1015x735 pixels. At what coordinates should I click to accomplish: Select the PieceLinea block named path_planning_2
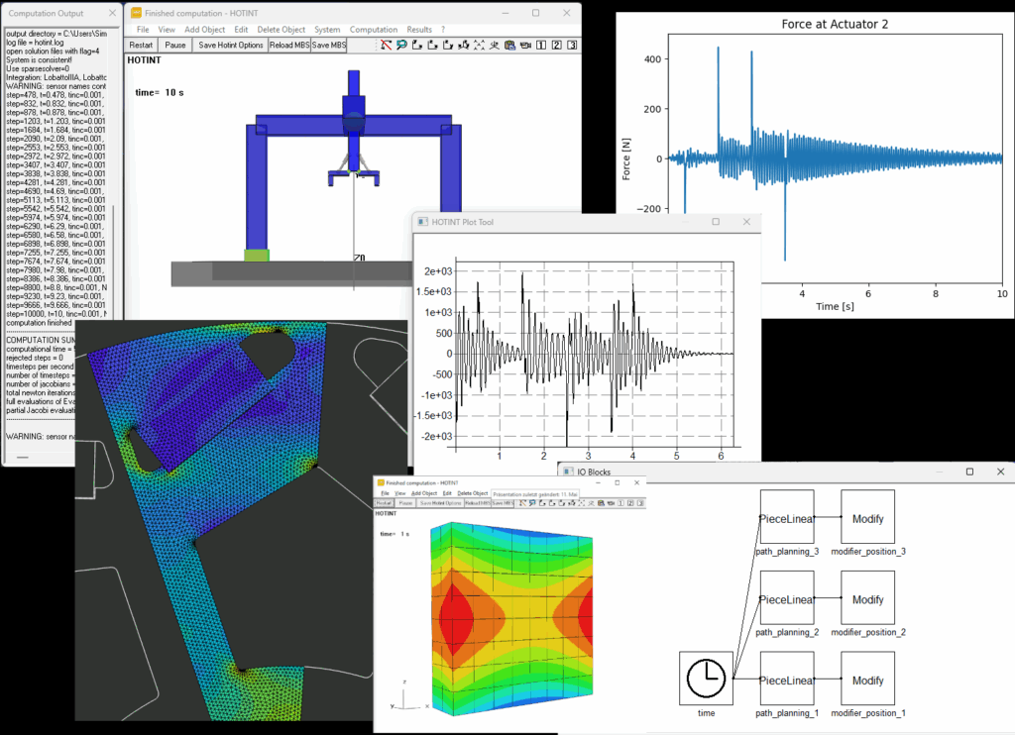click(x=786, y=599)
